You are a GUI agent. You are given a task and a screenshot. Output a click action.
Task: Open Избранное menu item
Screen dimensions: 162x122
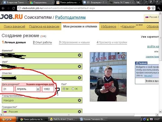point(109,27)
